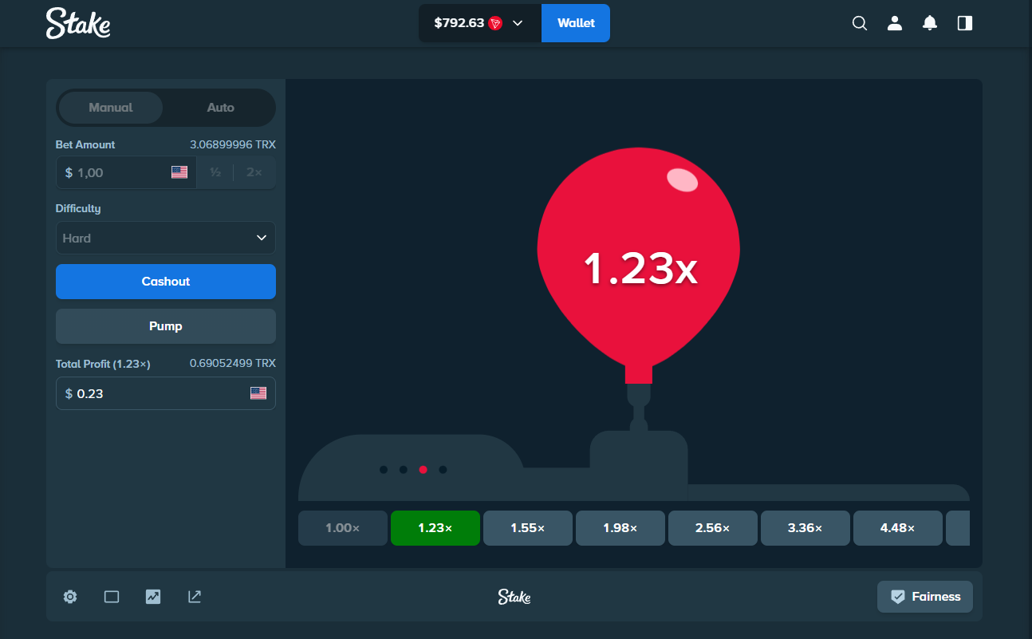1032x639 pixels.
Task: Open game settings gear icon
Action: (70, 597)
